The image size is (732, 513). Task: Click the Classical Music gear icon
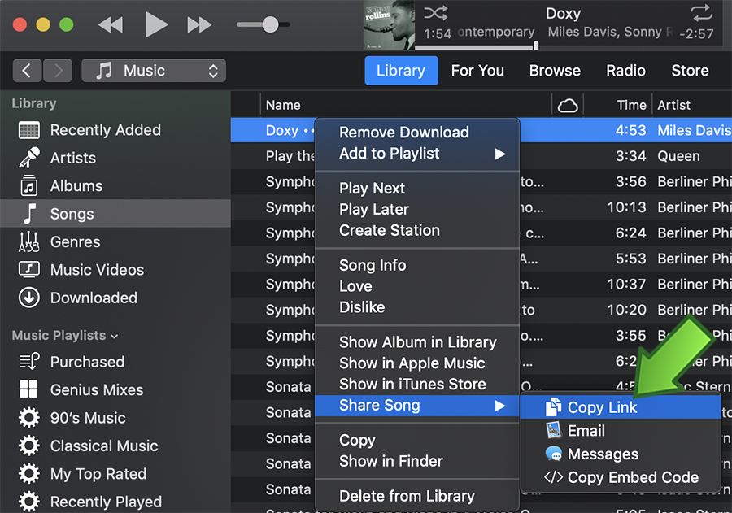(x=29, y=446)
